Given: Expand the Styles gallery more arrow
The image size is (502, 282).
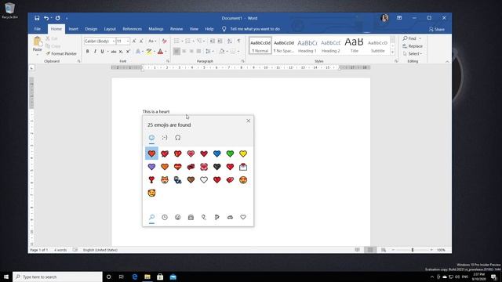Looking at the screenshot, I should click(392, 52).
